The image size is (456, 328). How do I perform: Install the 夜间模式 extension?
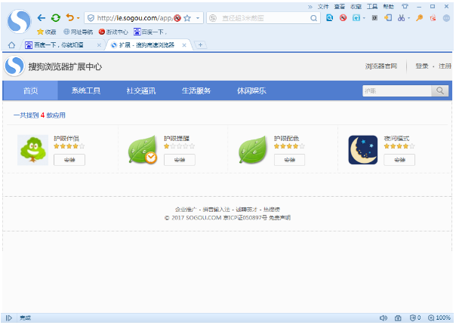coord(399,160)
